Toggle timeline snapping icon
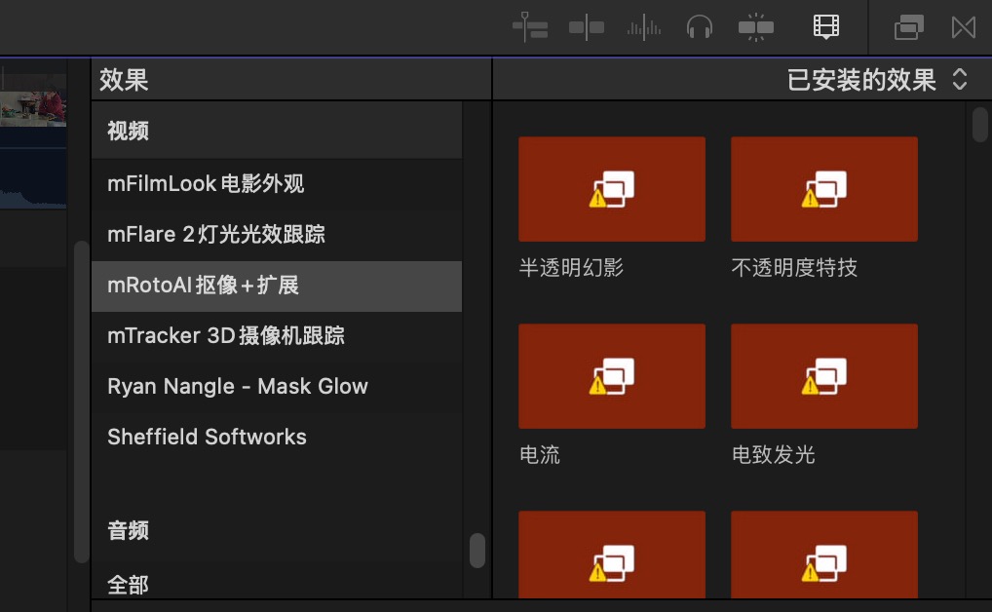The height and width of the screenshot is (612, 992). tap(756, 27)
